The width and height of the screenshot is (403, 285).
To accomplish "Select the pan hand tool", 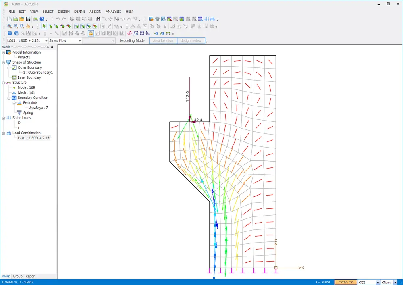I will pos(28,26).
